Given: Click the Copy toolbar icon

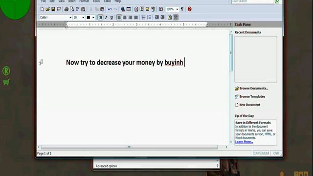Looking at the screenshot, I should click(x=97, y=9).
